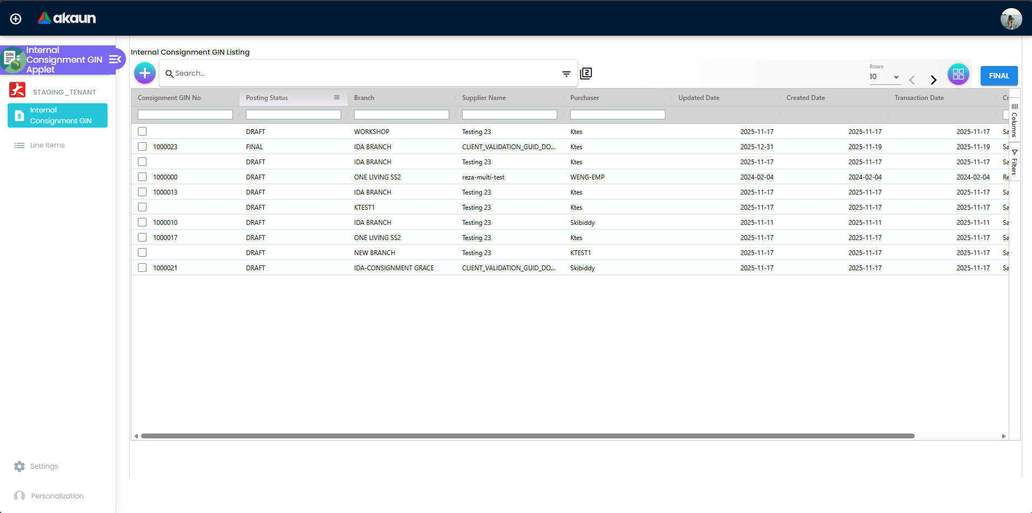The width and height of the screenshot is (1032, 513).
Task: Tick the checkbox for row 1000021
Action: (142, 267)
